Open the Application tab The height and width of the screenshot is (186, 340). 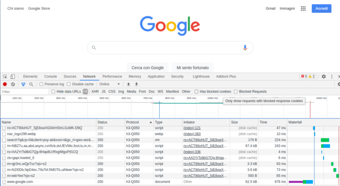point(156,77)
